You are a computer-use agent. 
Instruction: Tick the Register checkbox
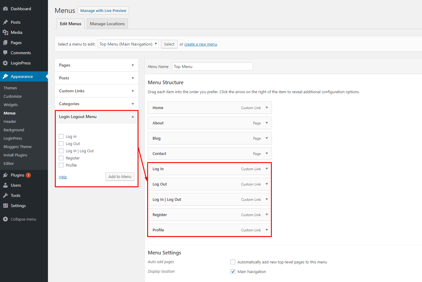click(61, 158)
